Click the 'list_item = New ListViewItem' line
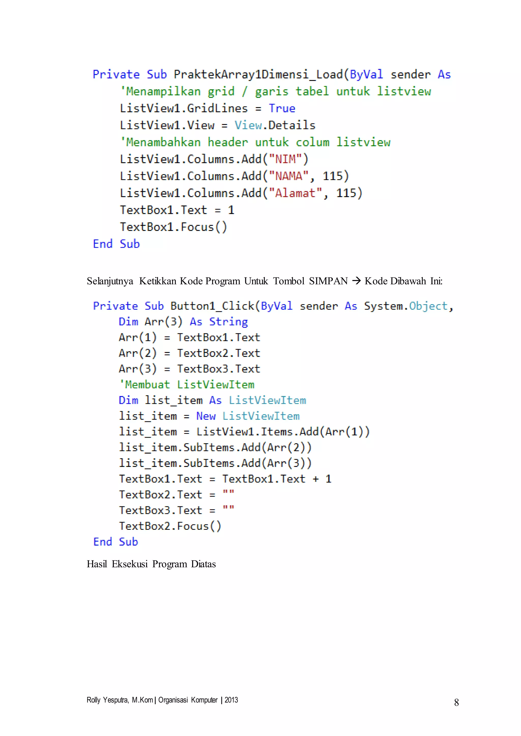 209,416
